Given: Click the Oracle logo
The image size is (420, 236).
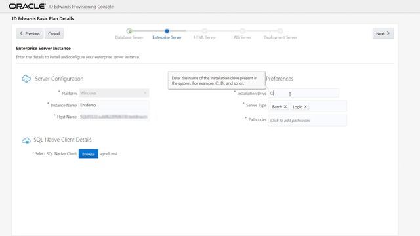Looking at the screenshot, I should [x=27, y=6].
